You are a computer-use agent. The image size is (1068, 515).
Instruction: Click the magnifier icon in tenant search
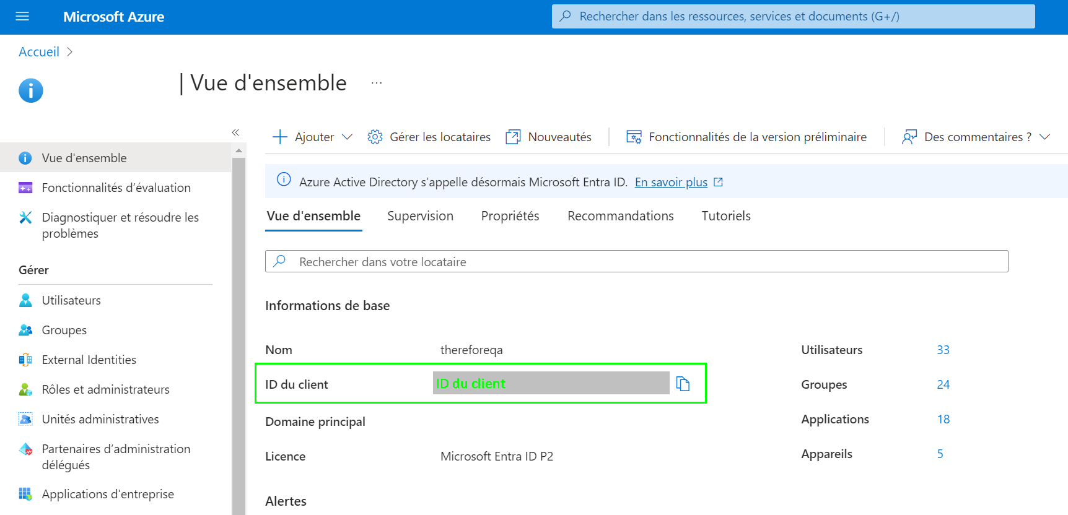point(279,261)
